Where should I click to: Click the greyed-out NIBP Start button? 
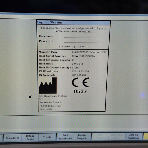(100, 136)
